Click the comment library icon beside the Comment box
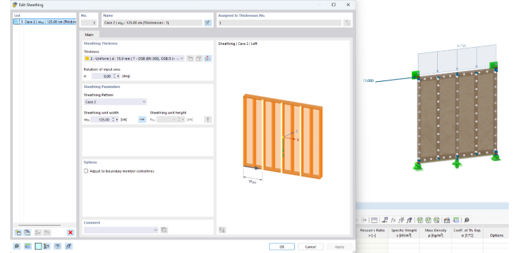 pyautogui.click(x=164, y=230)
